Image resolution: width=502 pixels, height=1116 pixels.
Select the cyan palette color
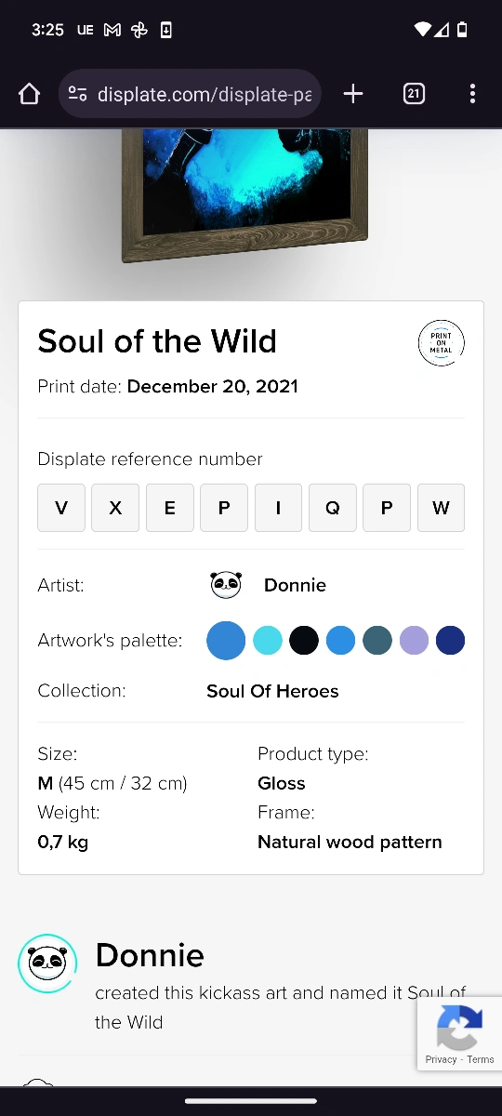tap(268, 641)
